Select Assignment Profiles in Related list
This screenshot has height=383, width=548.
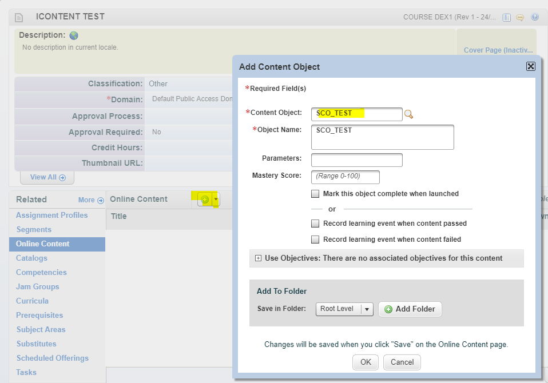pos(52,216)
